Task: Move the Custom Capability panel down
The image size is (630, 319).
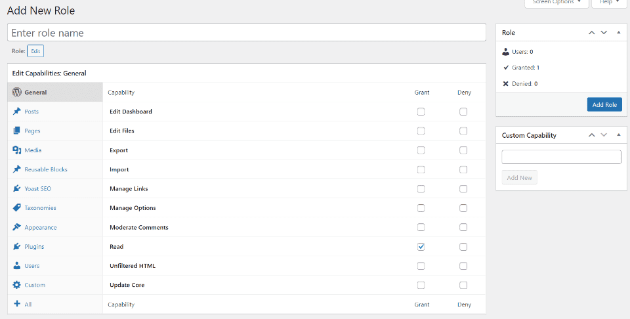Action: pos(604,135)
